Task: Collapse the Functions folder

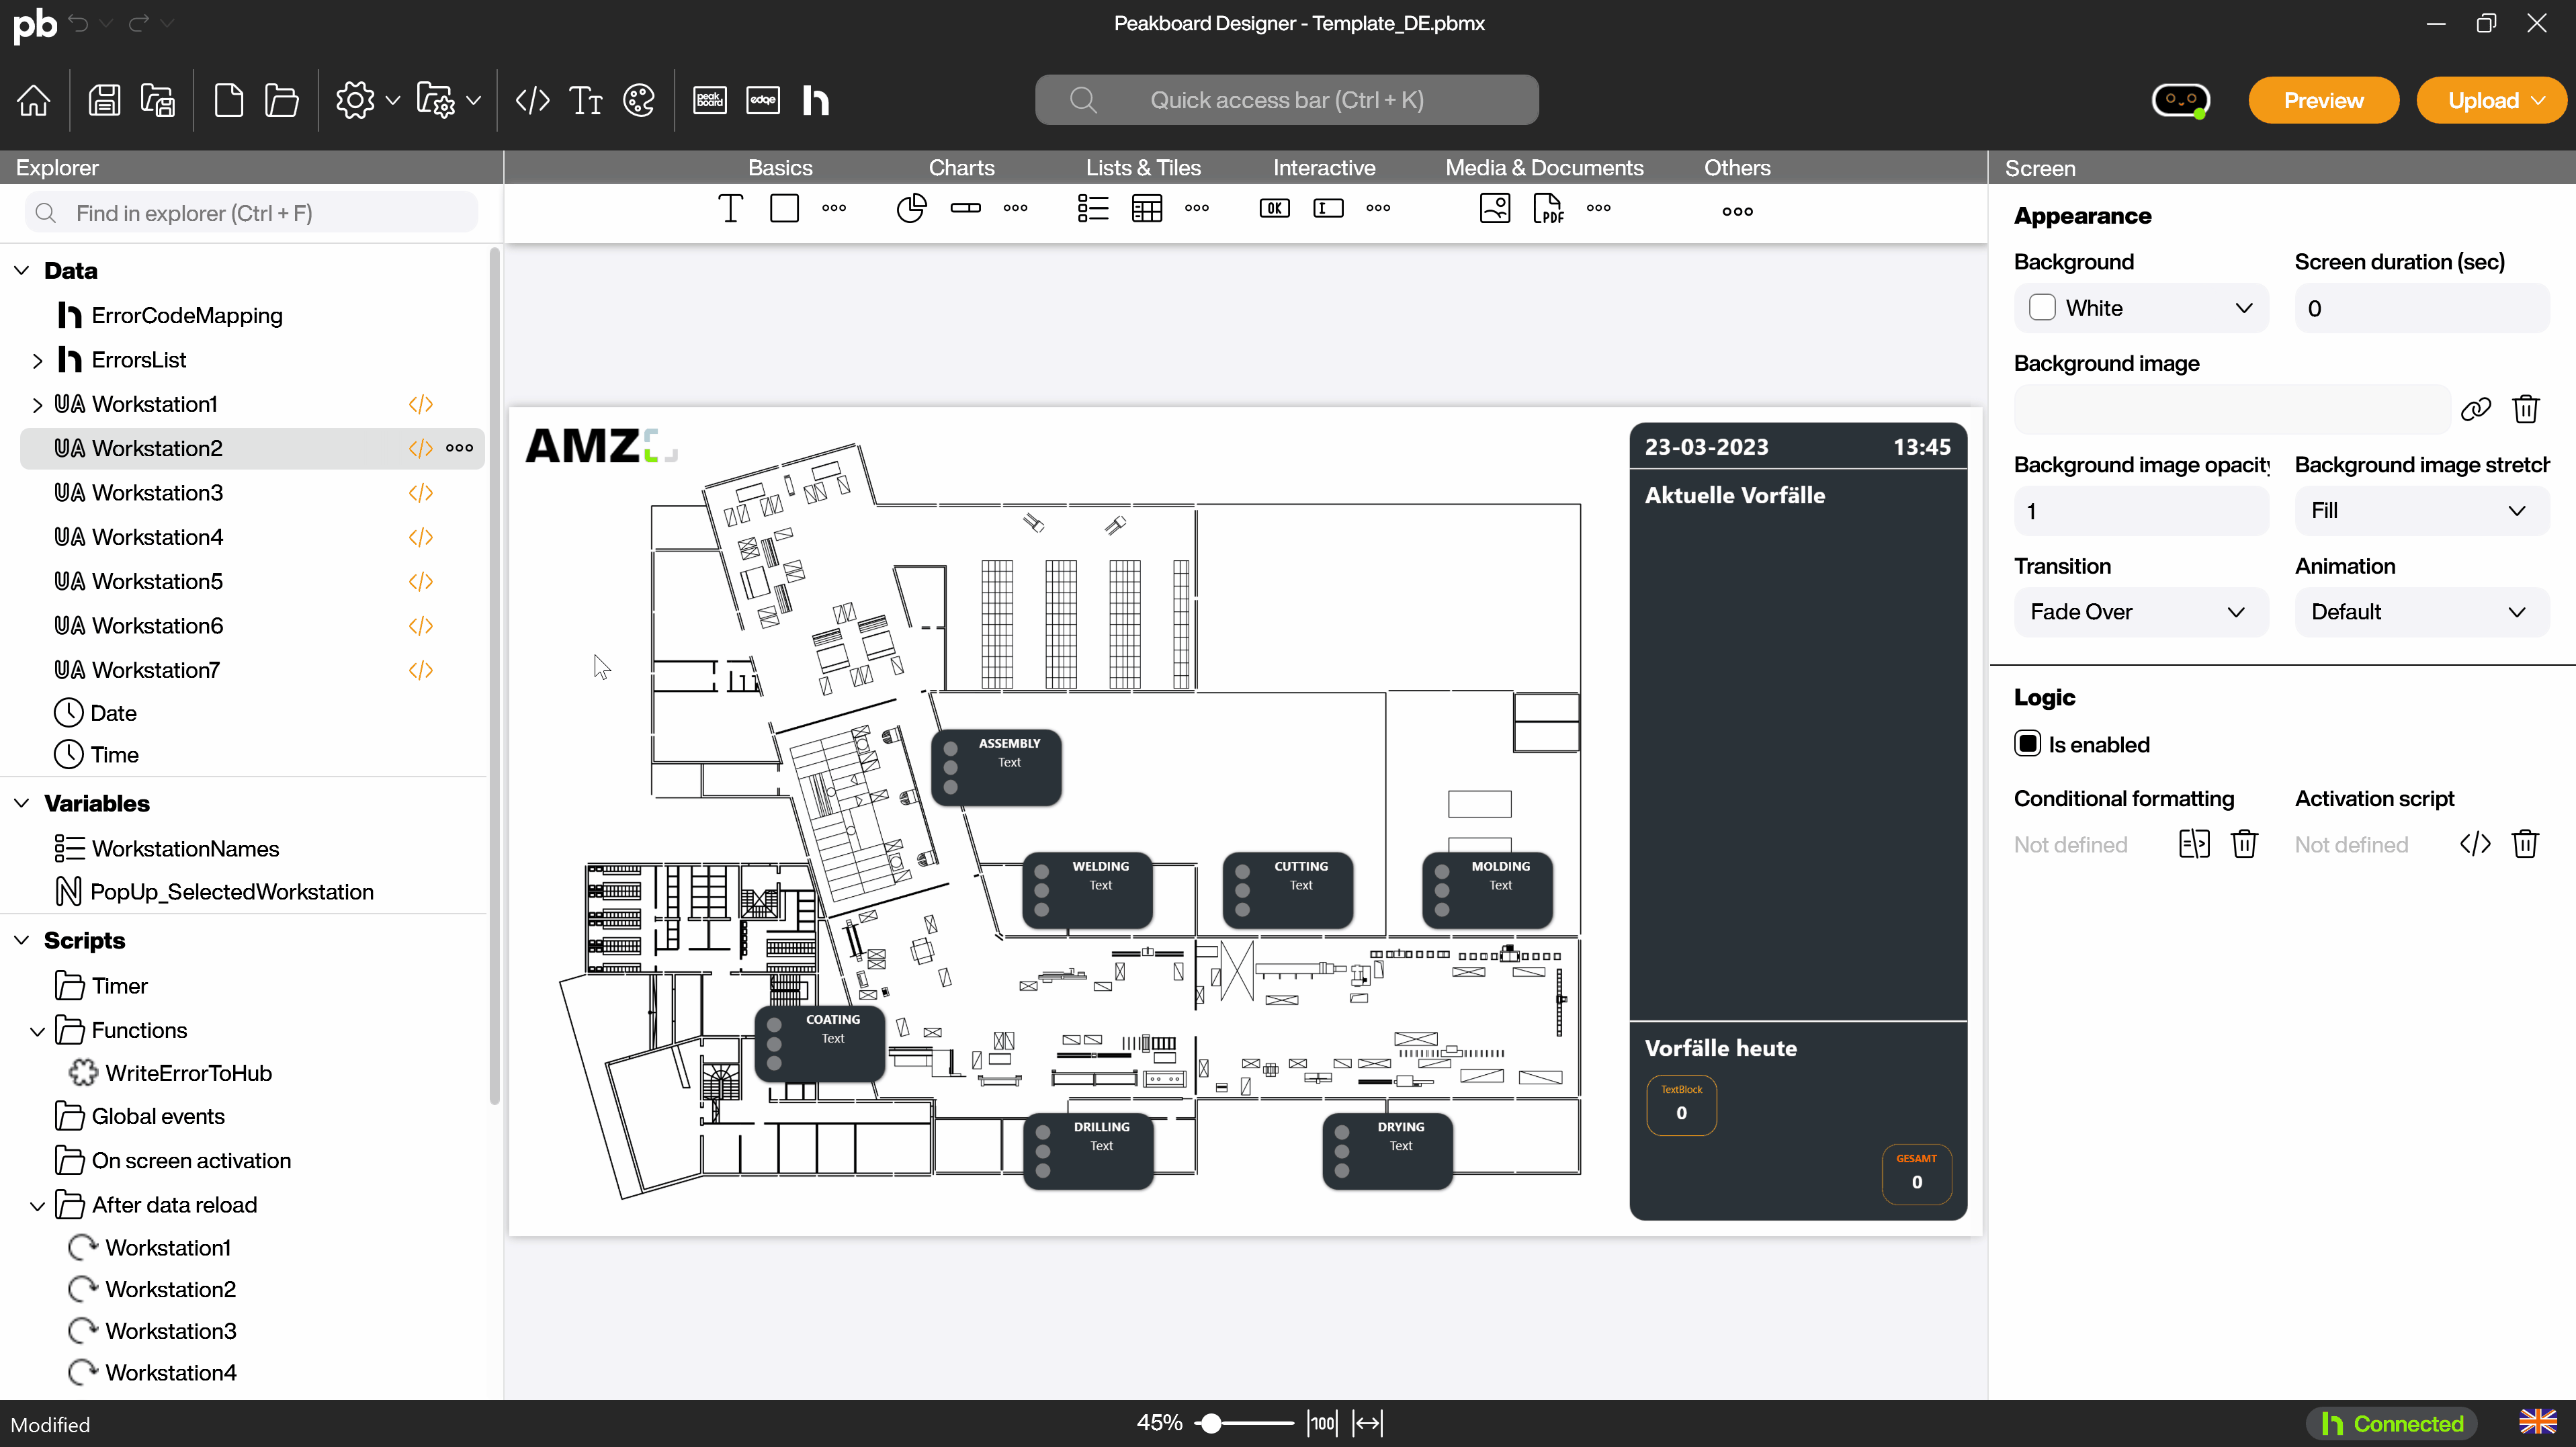Action: [37, 1031]
